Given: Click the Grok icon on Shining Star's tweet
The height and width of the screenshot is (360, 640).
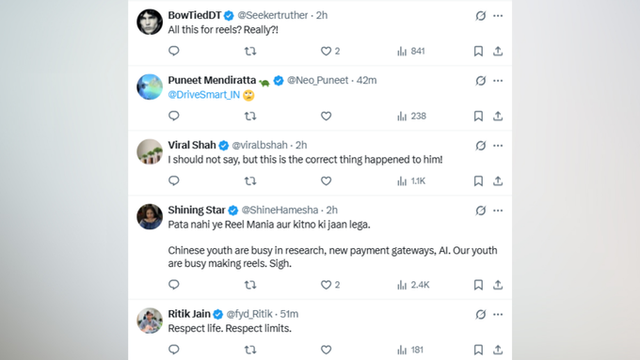Looking at the screenshot, I should 480,211.
